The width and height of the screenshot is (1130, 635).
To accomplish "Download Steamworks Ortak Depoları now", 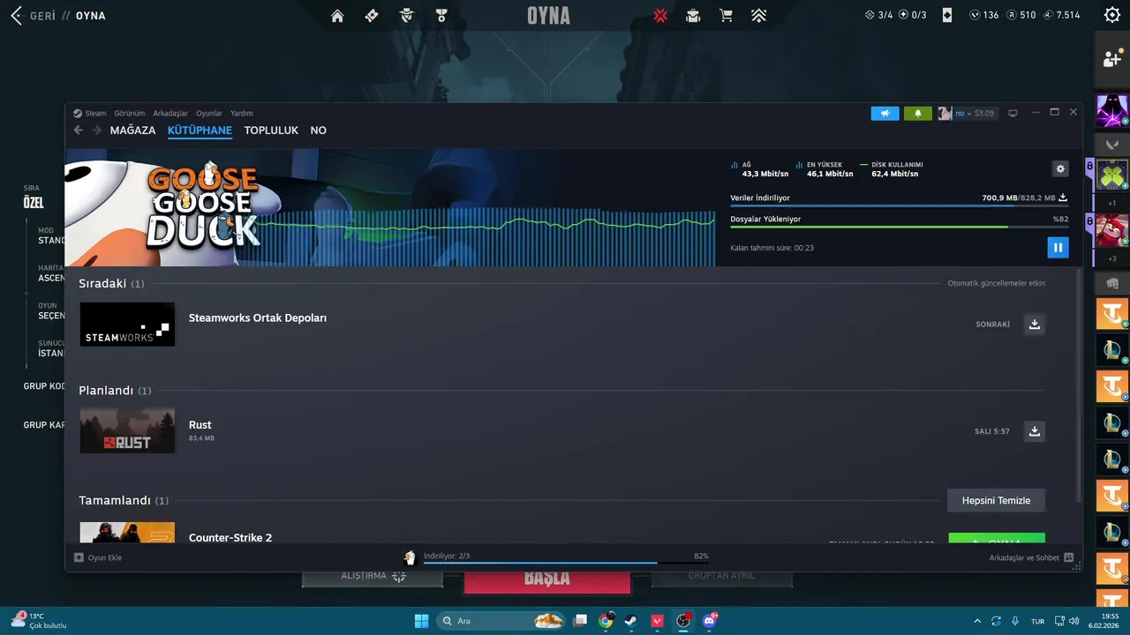I will tap(1035, 324).
